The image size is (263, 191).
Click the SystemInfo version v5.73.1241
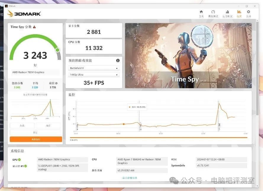221,166
